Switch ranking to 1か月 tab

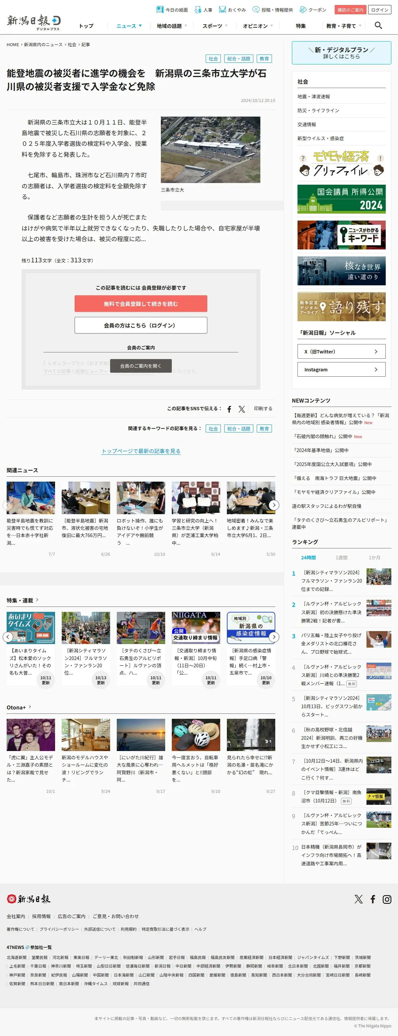tap(374, 557)
